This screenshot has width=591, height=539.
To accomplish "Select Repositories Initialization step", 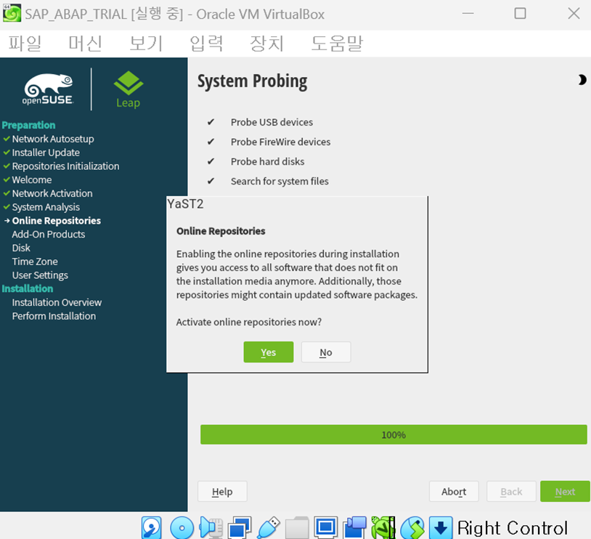I will click(65, 166).
